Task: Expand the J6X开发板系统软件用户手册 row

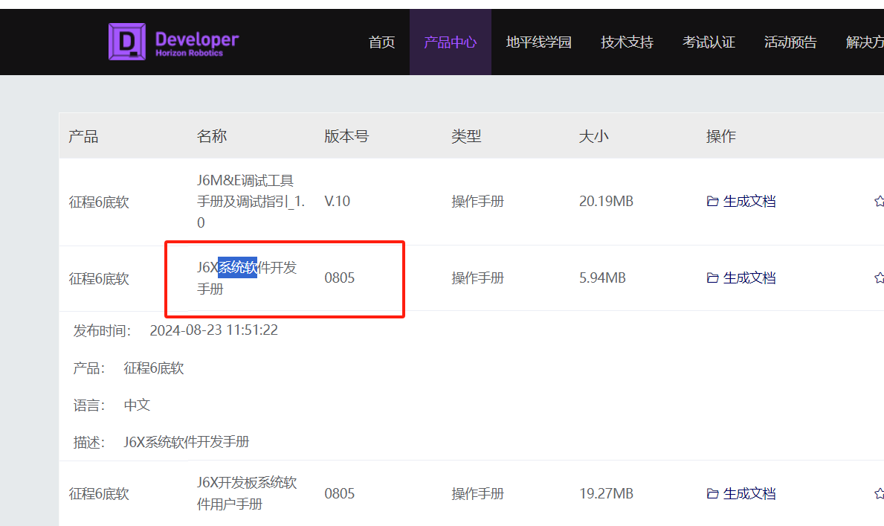Action: [247, 493]
